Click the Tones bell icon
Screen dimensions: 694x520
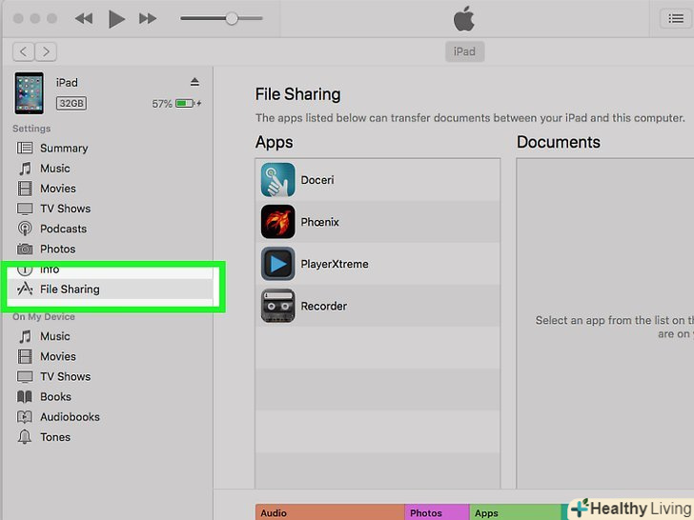coord(25,437)
